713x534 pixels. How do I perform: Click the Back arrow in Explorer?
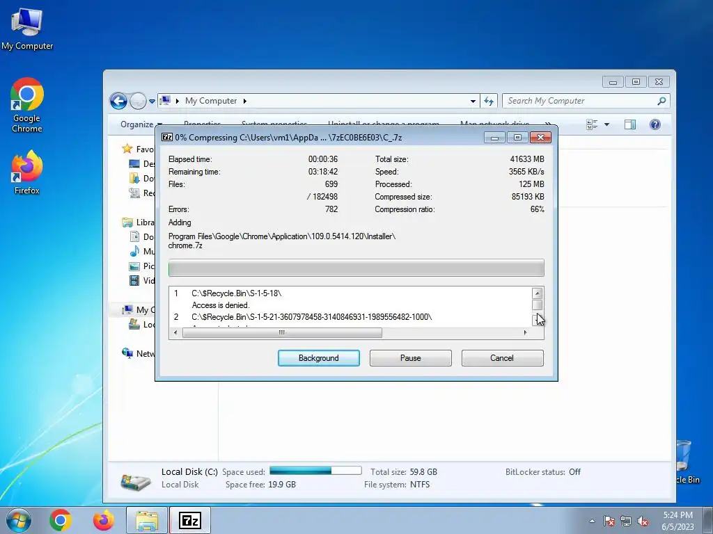click(118, 101)
